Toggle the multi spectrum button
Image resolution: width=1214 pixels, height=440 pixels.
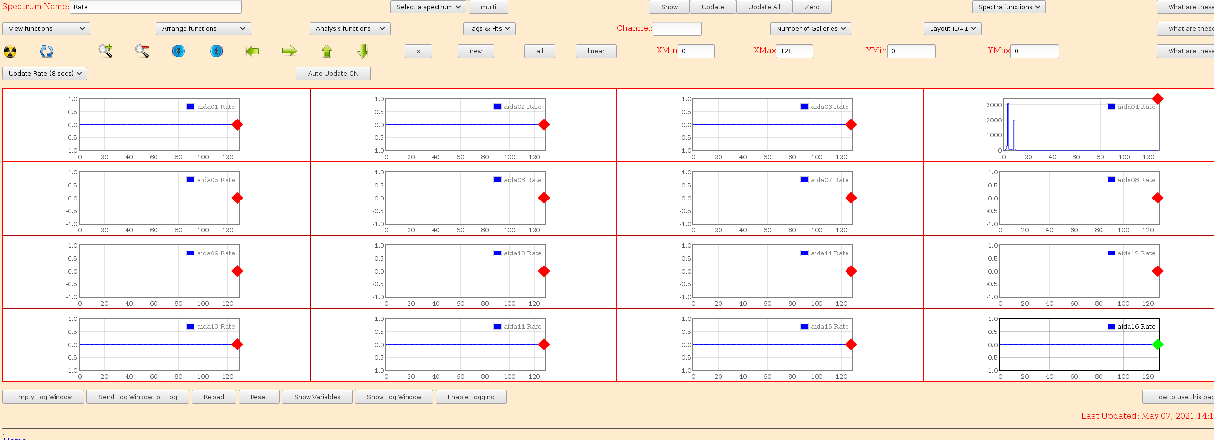click(489, 7)
